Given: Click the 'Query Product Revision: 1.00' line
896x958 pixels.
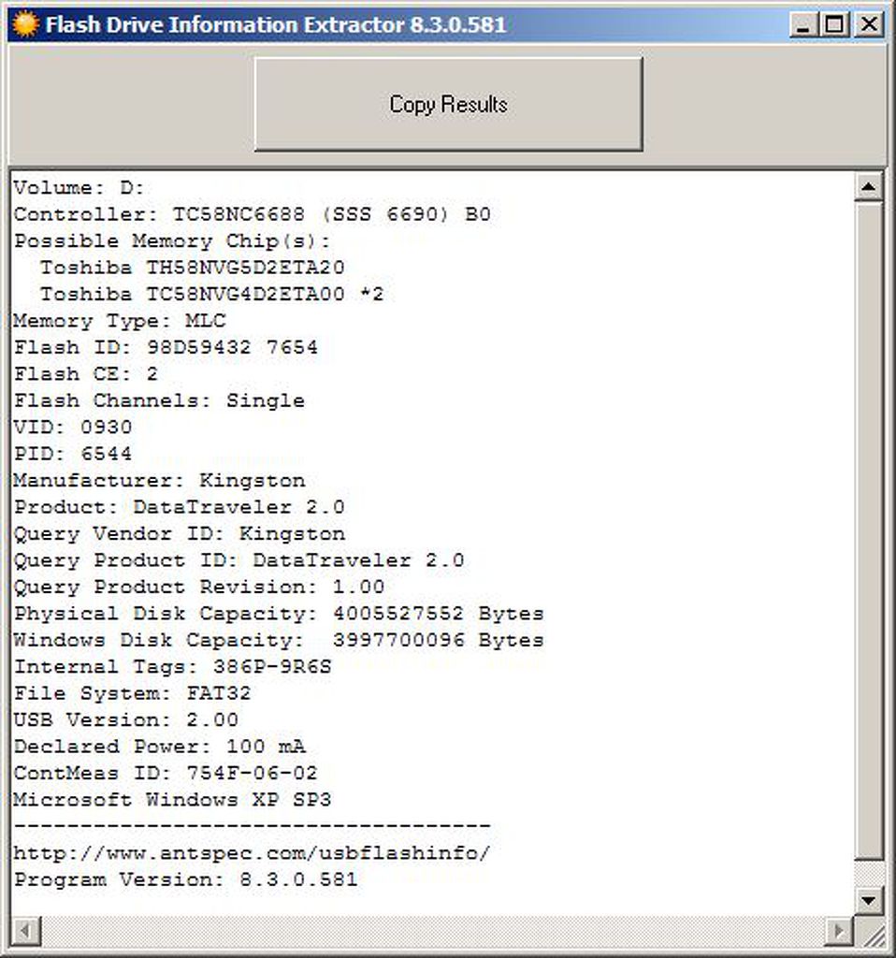Looking at the screenshot, I should (199, 588).
